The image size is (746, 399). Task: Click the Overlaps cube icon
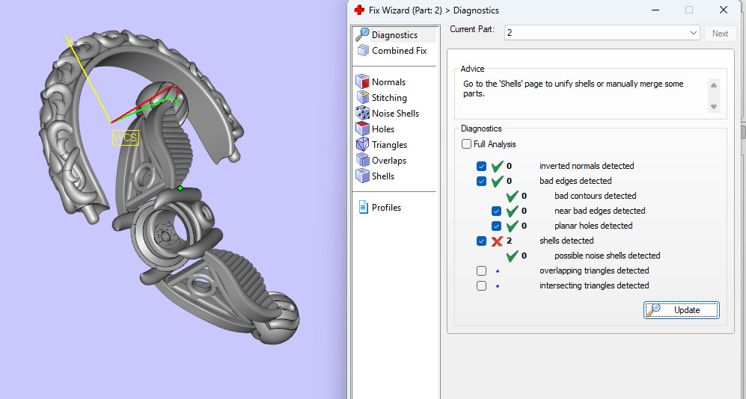click(363, 160)
